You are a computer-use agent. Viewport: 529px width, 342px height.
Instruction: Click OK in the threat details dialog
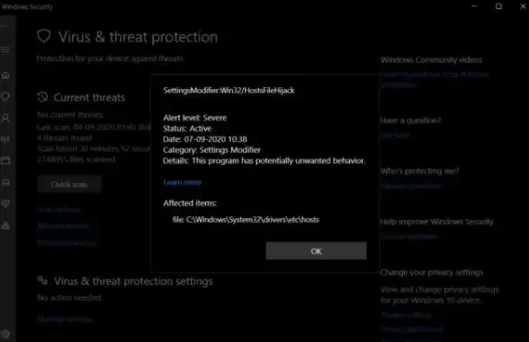coord(316,250)
